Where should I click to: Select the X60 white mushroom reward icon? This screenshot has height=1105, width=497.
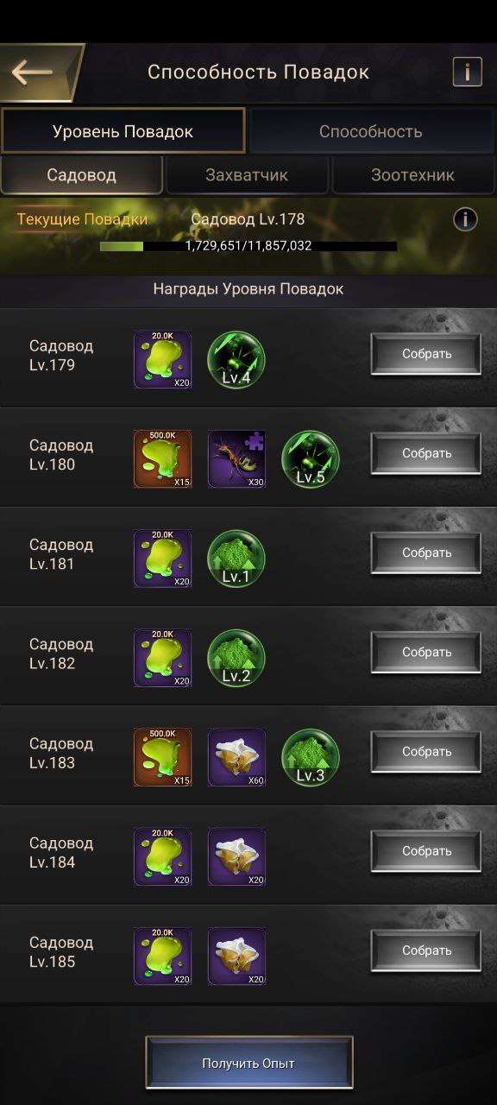236,756
